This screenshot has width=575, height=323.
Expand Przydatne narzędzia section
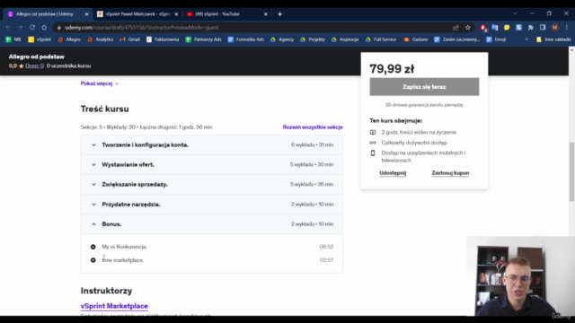212,205
